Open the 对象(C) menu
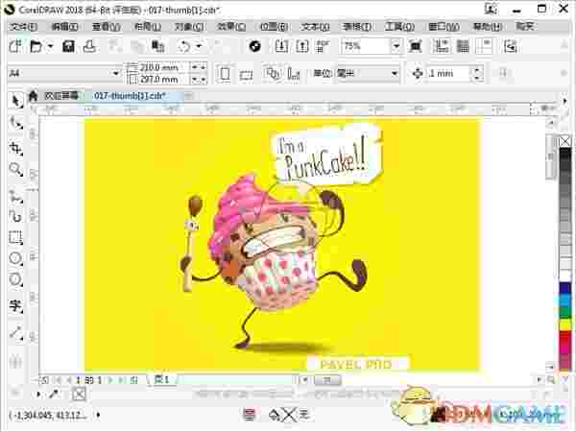The width and height of the screenshot is (576, 432). (x=189, y=27)
